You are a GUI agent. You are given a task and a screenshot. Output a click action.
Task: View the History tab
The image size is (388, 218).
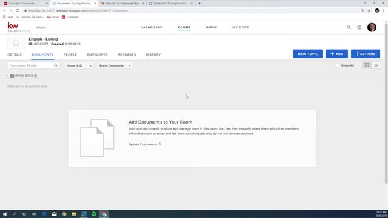coord(153,54)
